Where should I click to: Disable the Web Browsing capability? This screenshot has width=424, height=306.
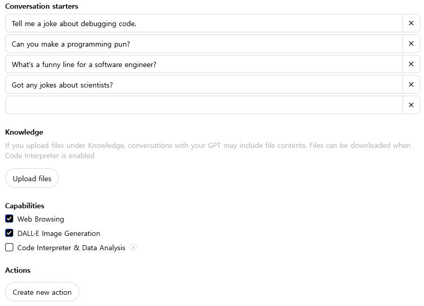tap(9, 219)
